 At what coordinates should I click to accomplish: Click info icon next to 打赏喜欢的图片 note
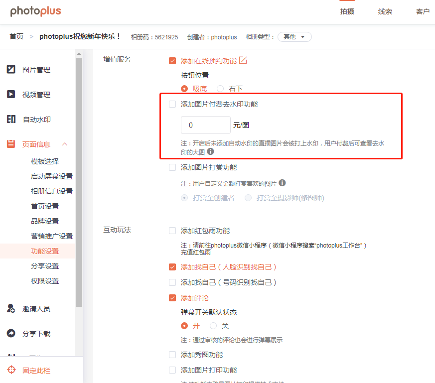click(283, 183)
